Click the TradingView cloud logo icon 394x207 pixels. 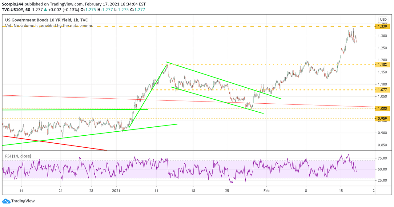(6, 201)
